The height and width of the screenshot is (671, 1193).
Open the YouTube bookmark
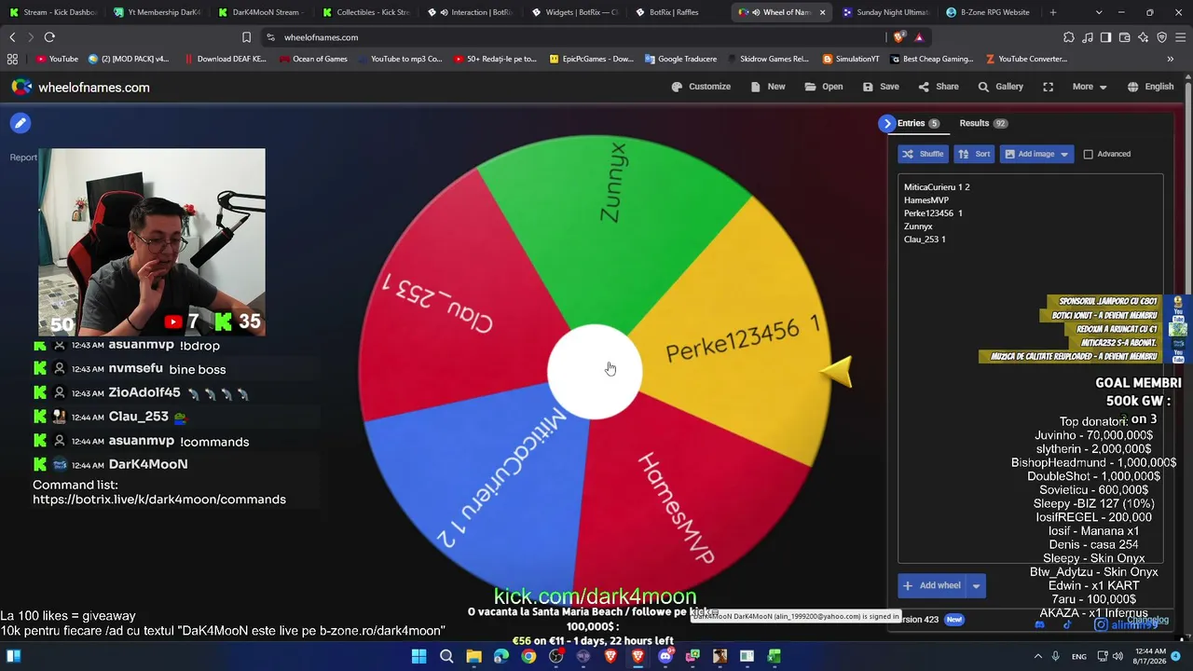click(57, 59)
